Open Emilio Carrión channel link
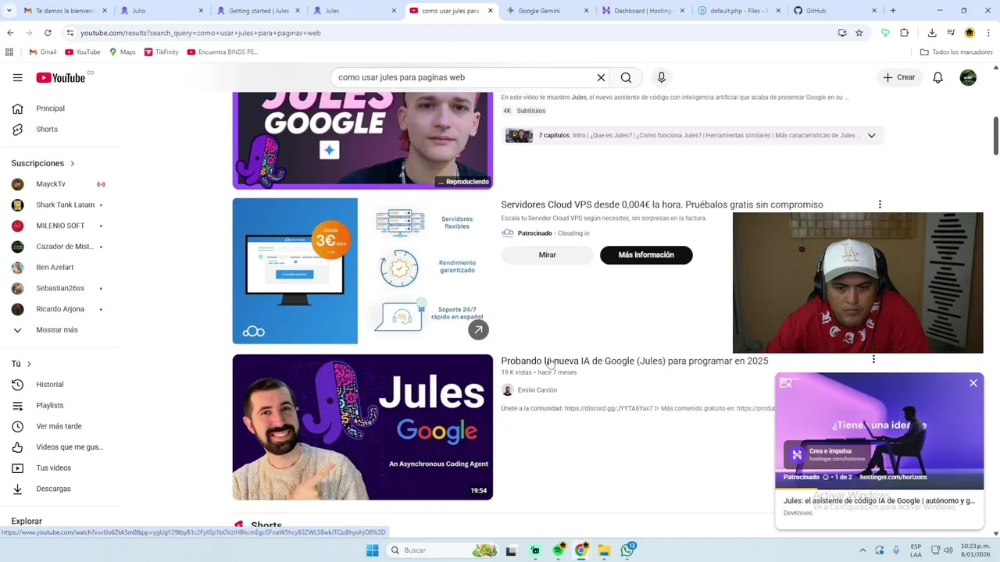1000x562 pixels. tap(537, 390)
